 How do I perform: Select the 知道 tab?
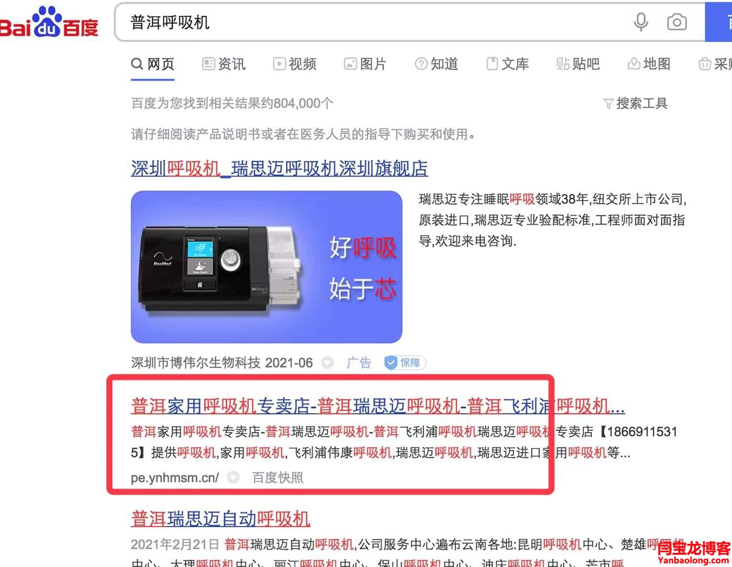click(436, 64)
